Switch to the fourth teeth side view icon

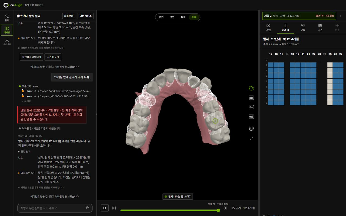tap(251, 117)
